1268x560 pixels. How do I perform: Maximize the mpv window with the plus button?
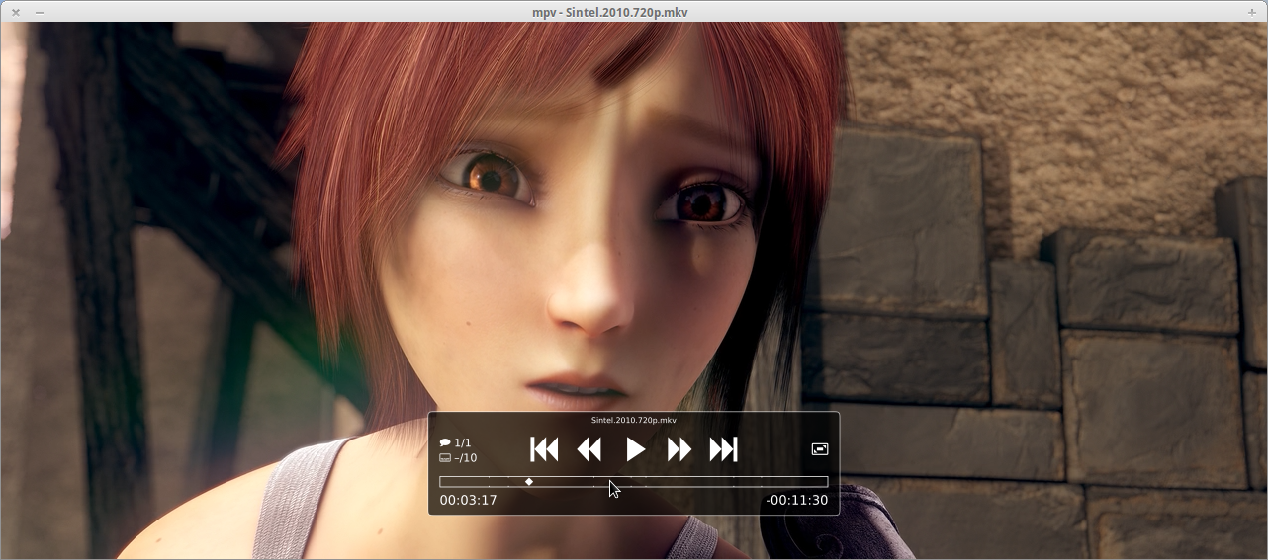coord(1252,12)
